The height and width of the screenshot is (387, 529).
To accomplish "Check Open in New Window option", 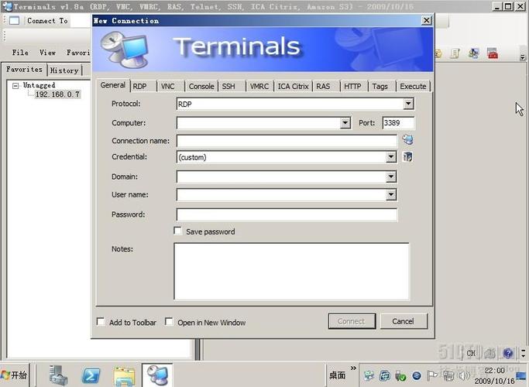I will point(169,322).
